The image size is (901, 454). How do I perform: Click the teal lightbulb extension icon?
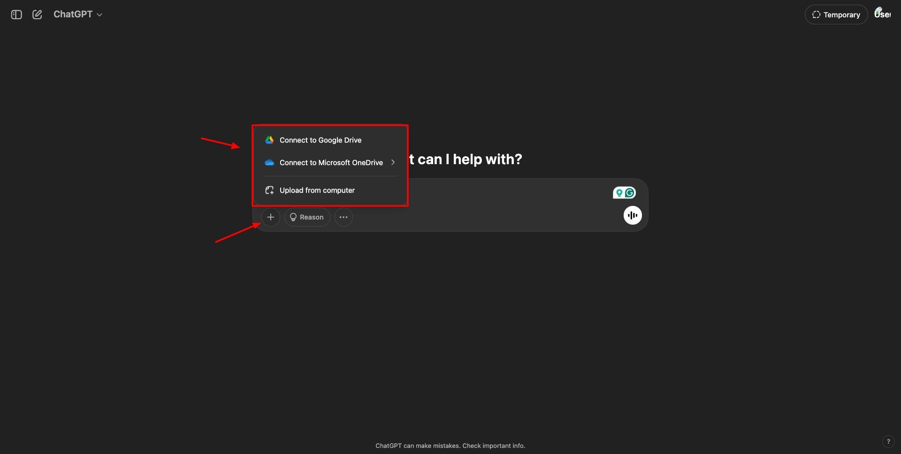point(619,193)
